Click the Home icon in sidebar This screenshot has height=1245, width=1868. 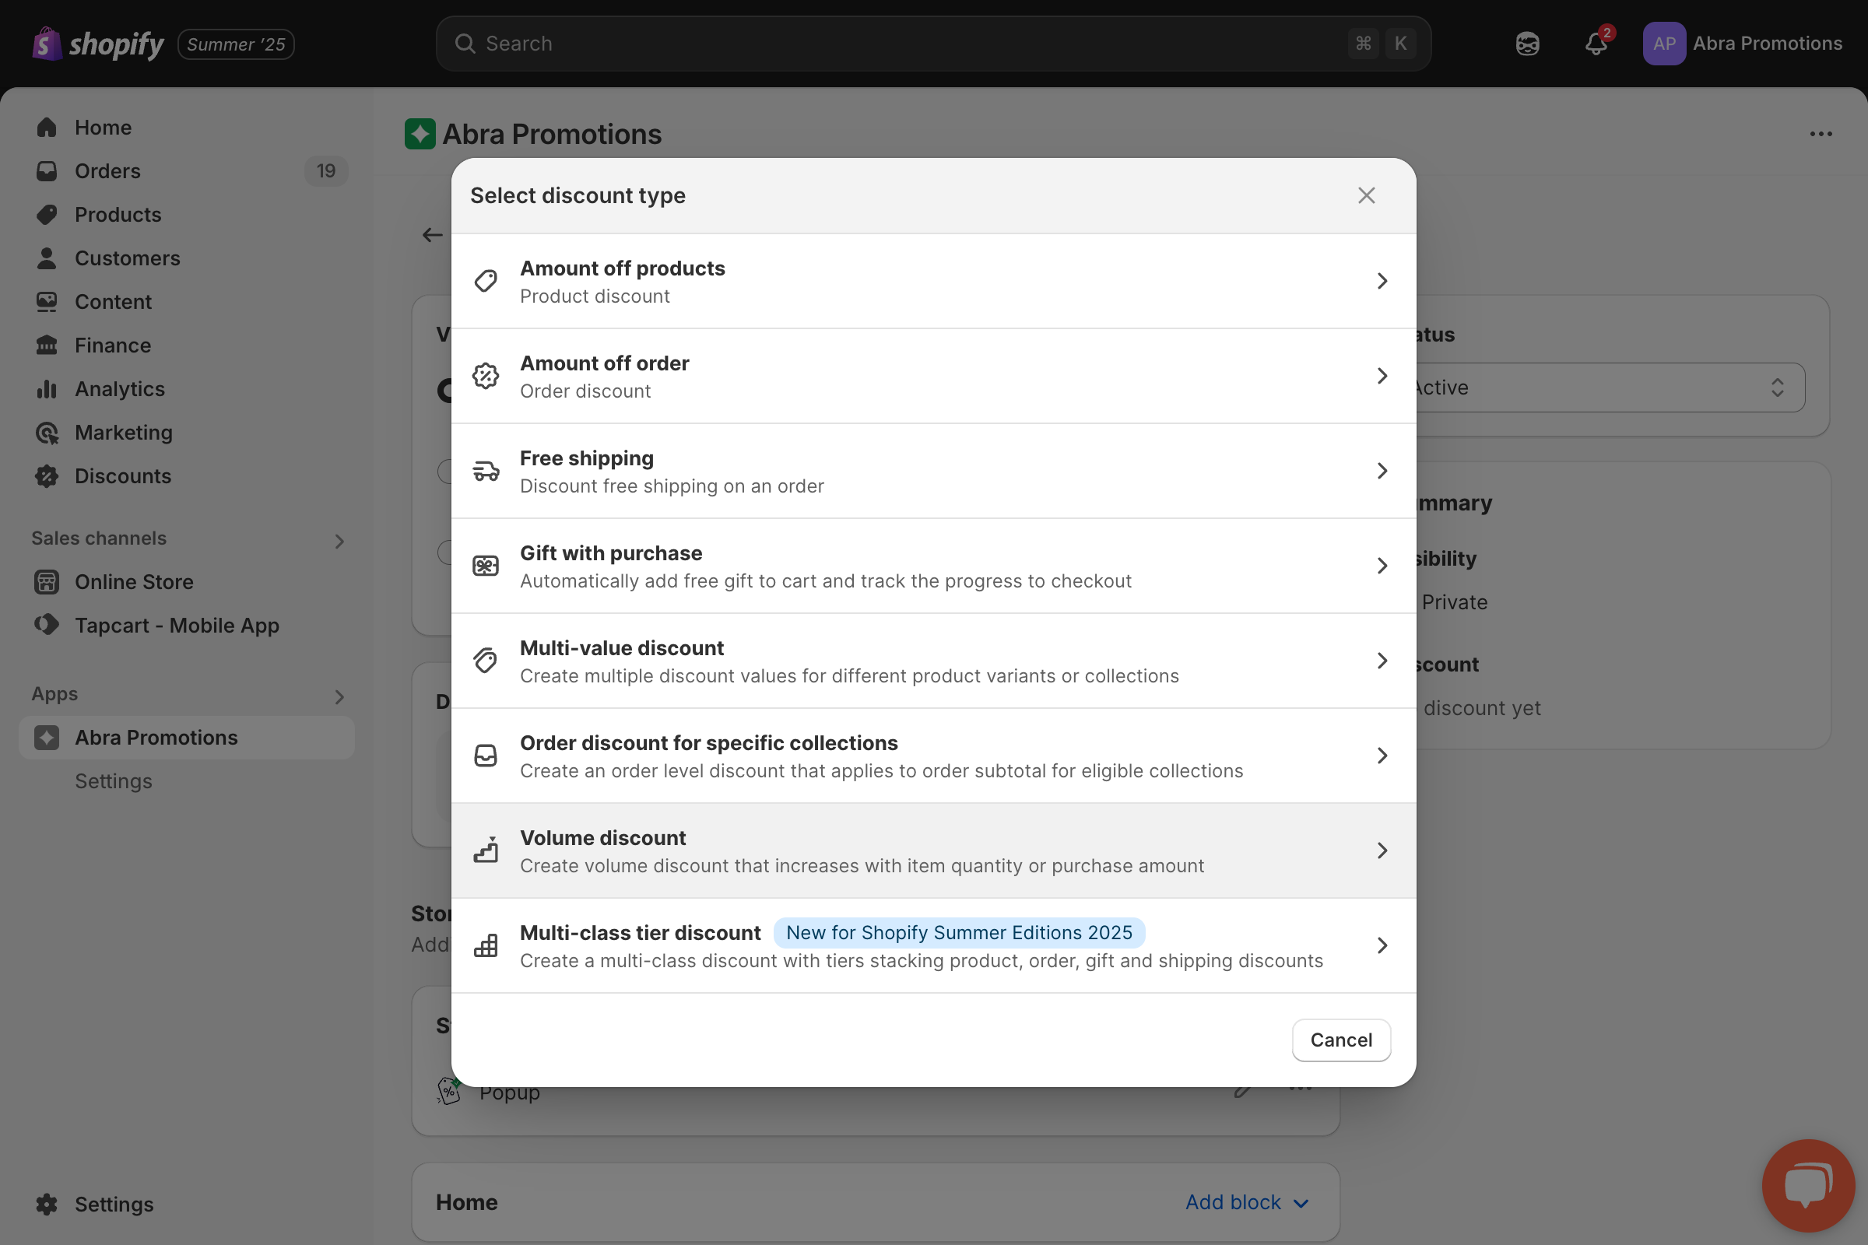click(47, 128)
